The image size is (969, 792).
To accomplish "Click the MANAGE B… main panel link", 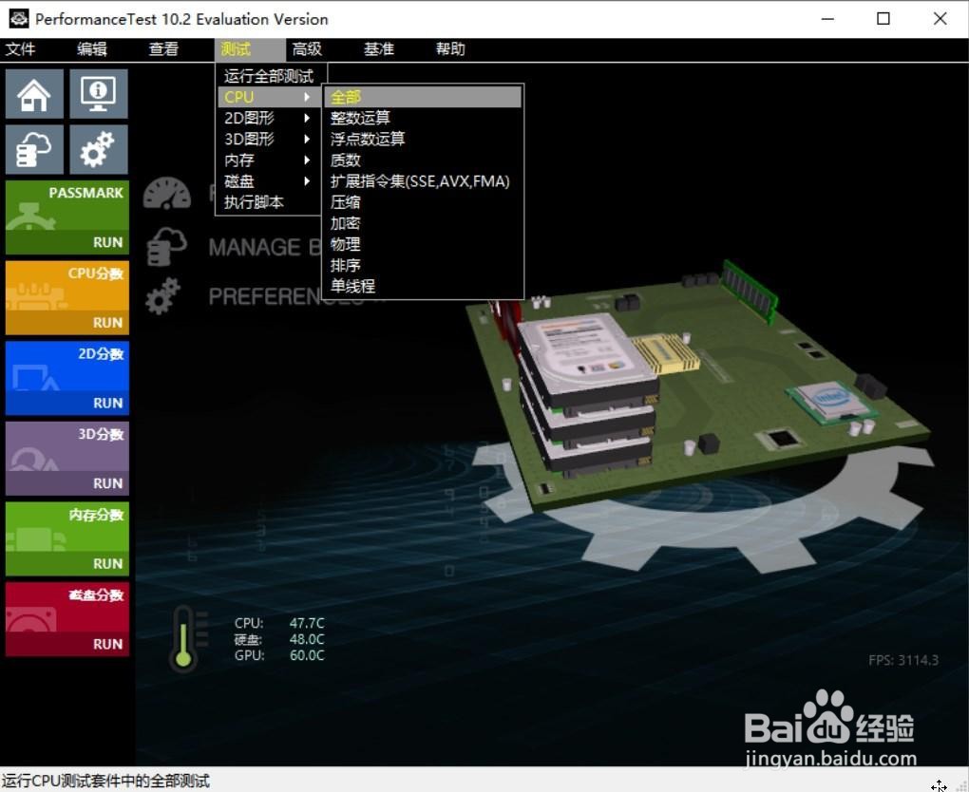I will 265,247.
